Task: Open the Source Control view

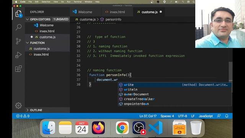Action: (x=18, y=41)
